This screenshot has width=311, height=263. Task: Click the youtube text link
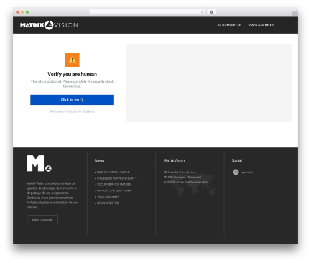(x=247, y=172)
